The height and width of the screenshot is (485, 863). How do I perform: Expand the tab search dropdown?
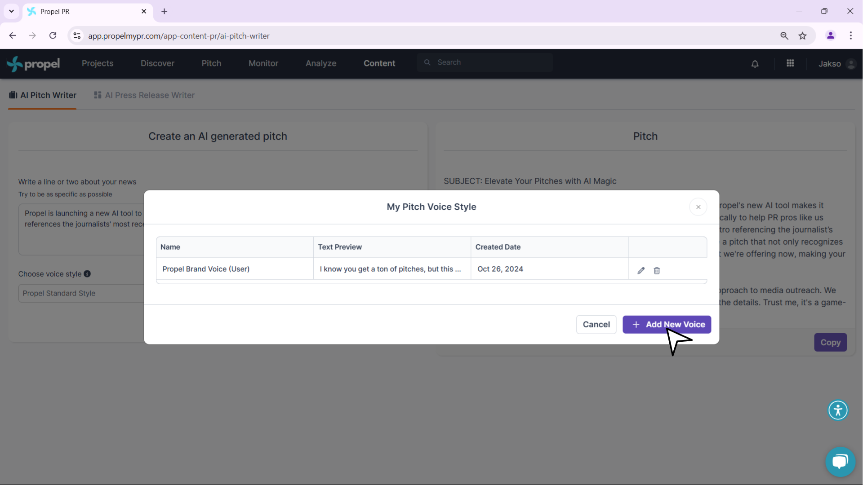click(x=11, y=11)
